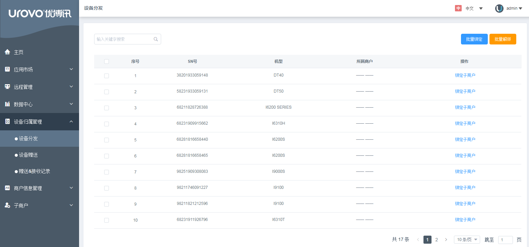Viewport: 529px width, 247px height.
Task: Select 赠送&接收记录 submenu item
Action: pyautogui.click(x=40, y=171)
